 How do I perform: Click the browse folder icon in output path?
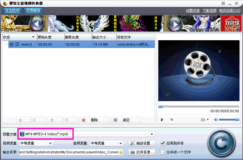coord(121,152)
